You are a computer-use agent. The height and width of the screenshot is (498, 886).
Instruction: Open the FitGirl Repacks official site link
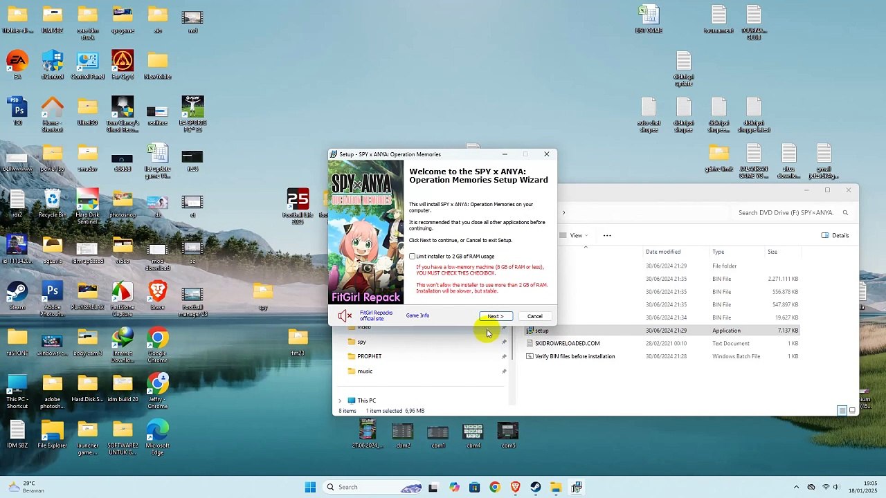(376, 315)
